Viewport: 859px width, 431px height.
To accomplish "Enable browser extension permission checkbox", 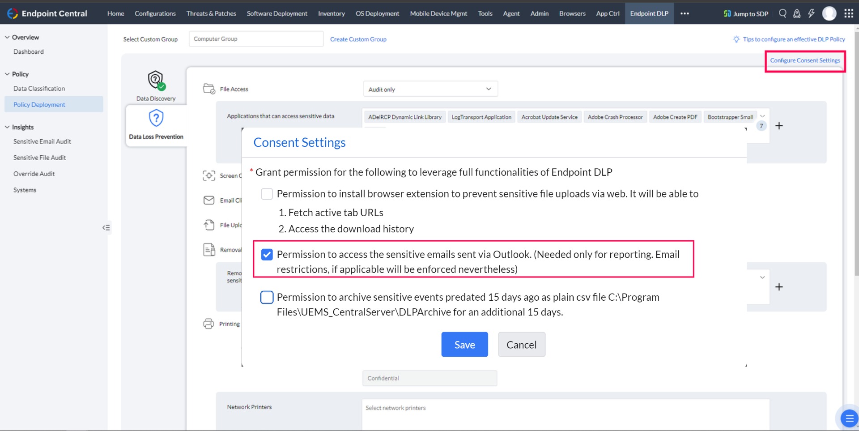I will [267, 194].
